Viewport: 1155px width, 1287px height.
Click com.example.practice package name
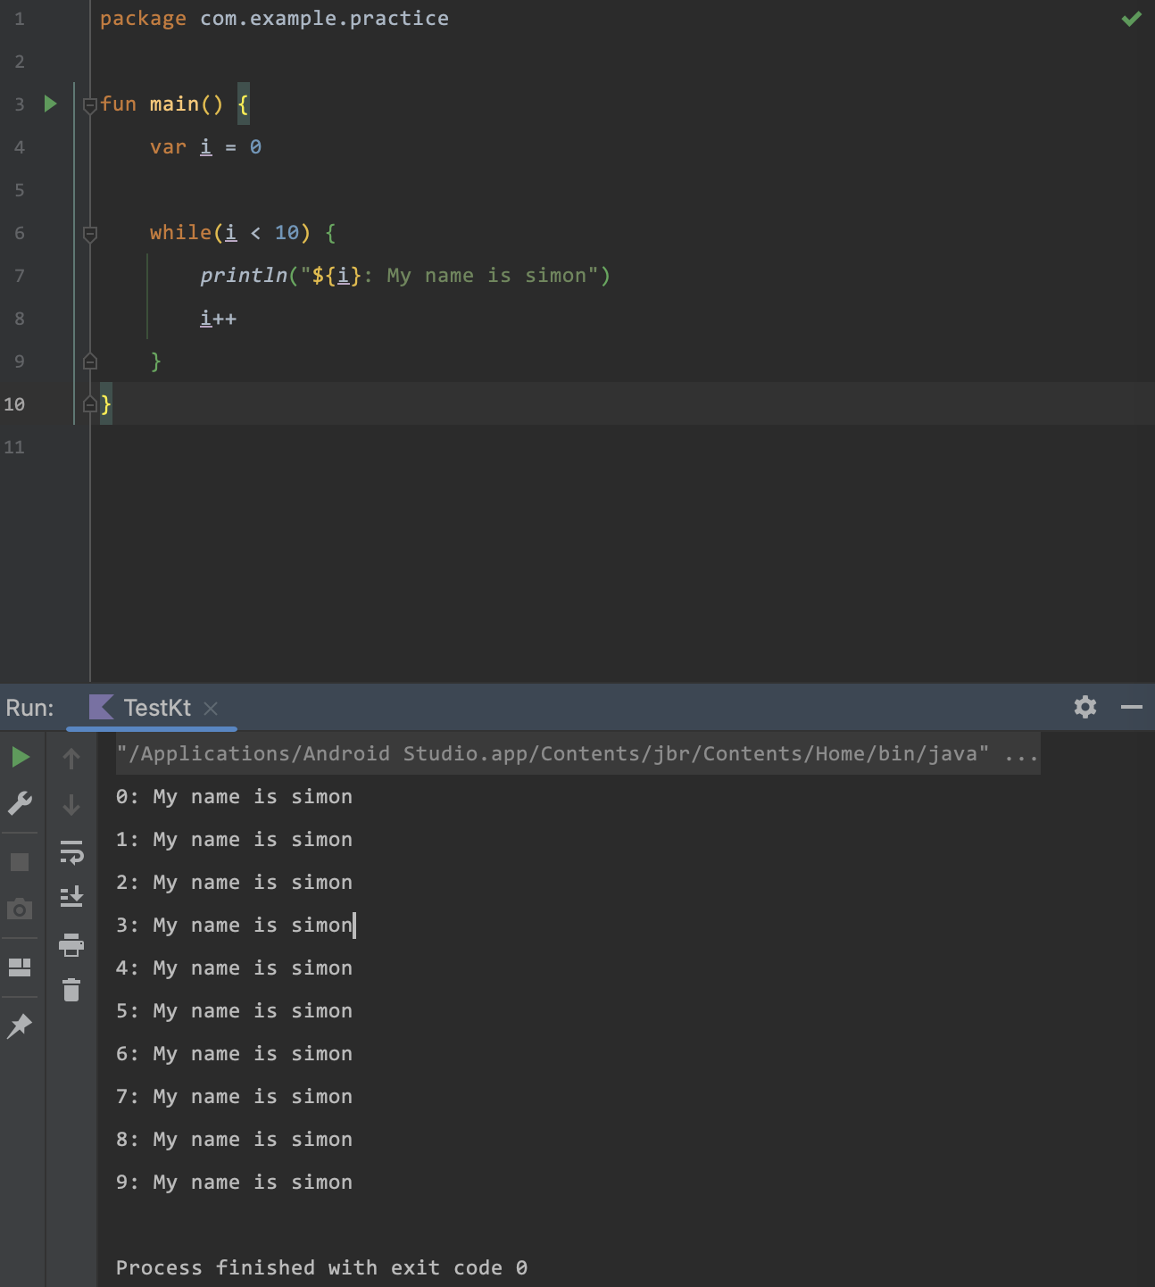pyautogui.click(x=325, y=19)
